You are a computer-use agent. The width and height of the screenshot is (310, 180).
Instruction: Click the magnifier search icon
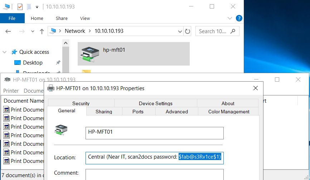pos(233,31)
